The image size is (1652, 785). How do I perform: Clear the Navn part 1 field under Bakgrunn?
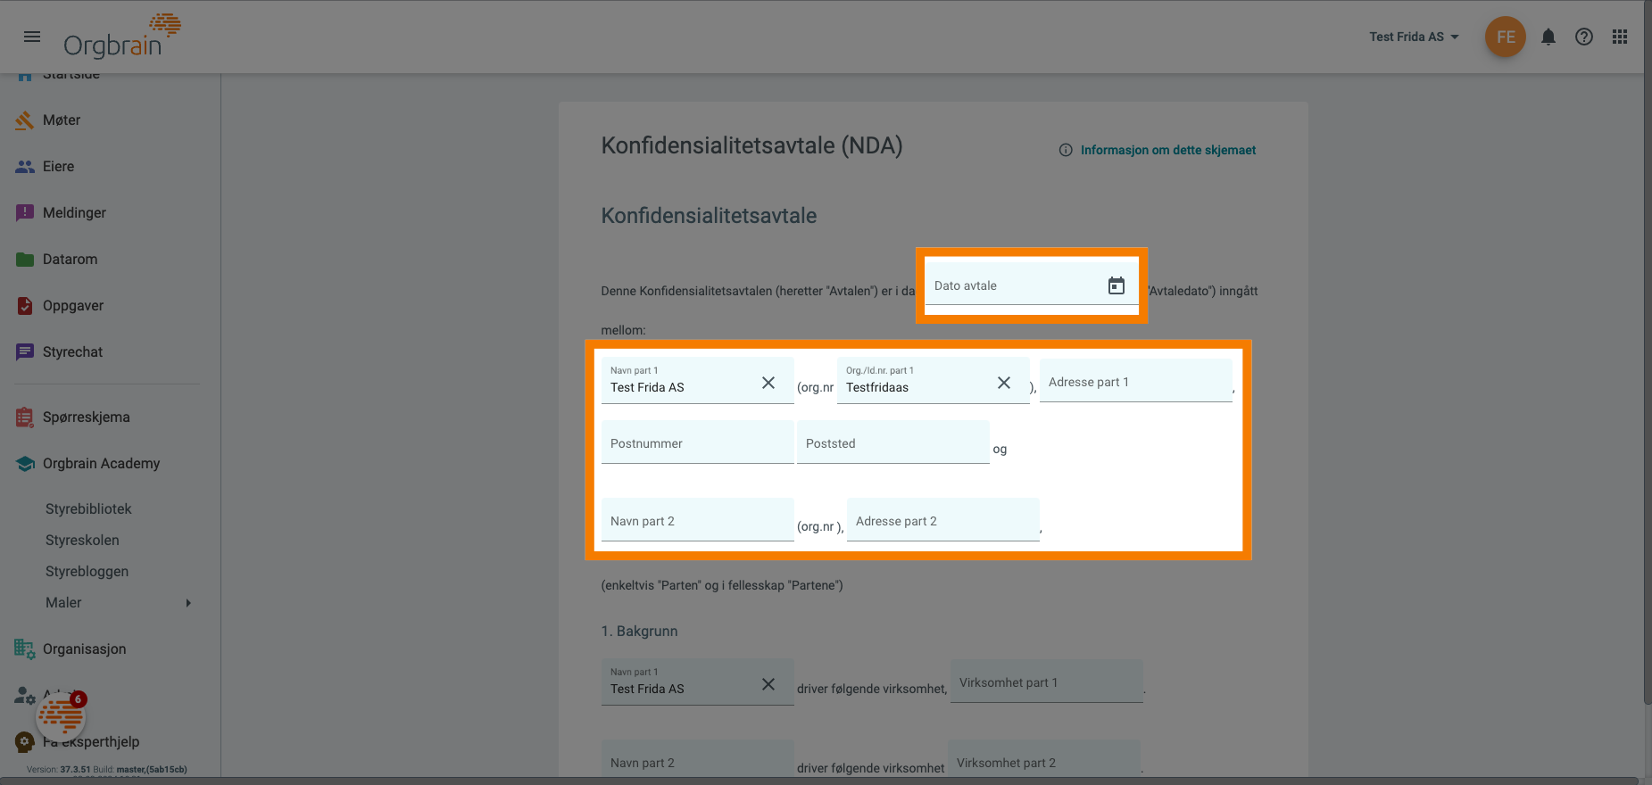tap(768, 684)
